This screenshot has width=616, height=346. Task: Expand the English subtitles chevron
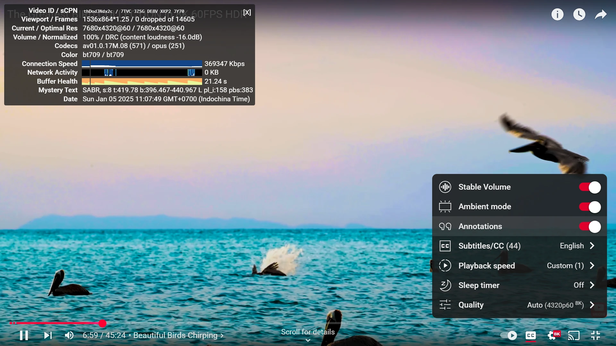pos(592,246)
